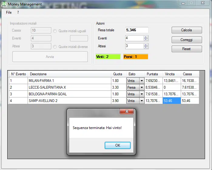Click the orange Persi indicator
This screenshot has width=212, height=170.
(136, 57)
